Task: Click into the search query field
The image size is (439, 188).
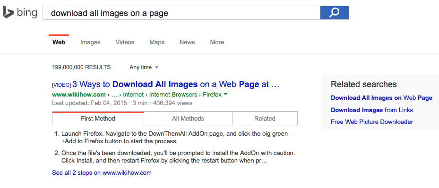Action: point(181,13)
